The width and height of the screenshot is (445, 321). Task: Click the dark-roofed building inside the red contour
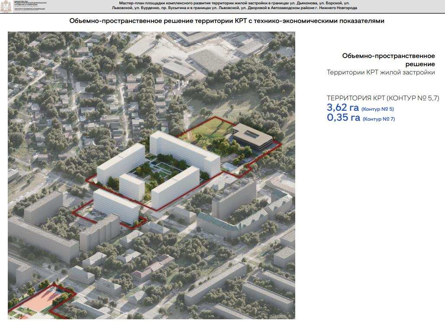click(253, 136)
